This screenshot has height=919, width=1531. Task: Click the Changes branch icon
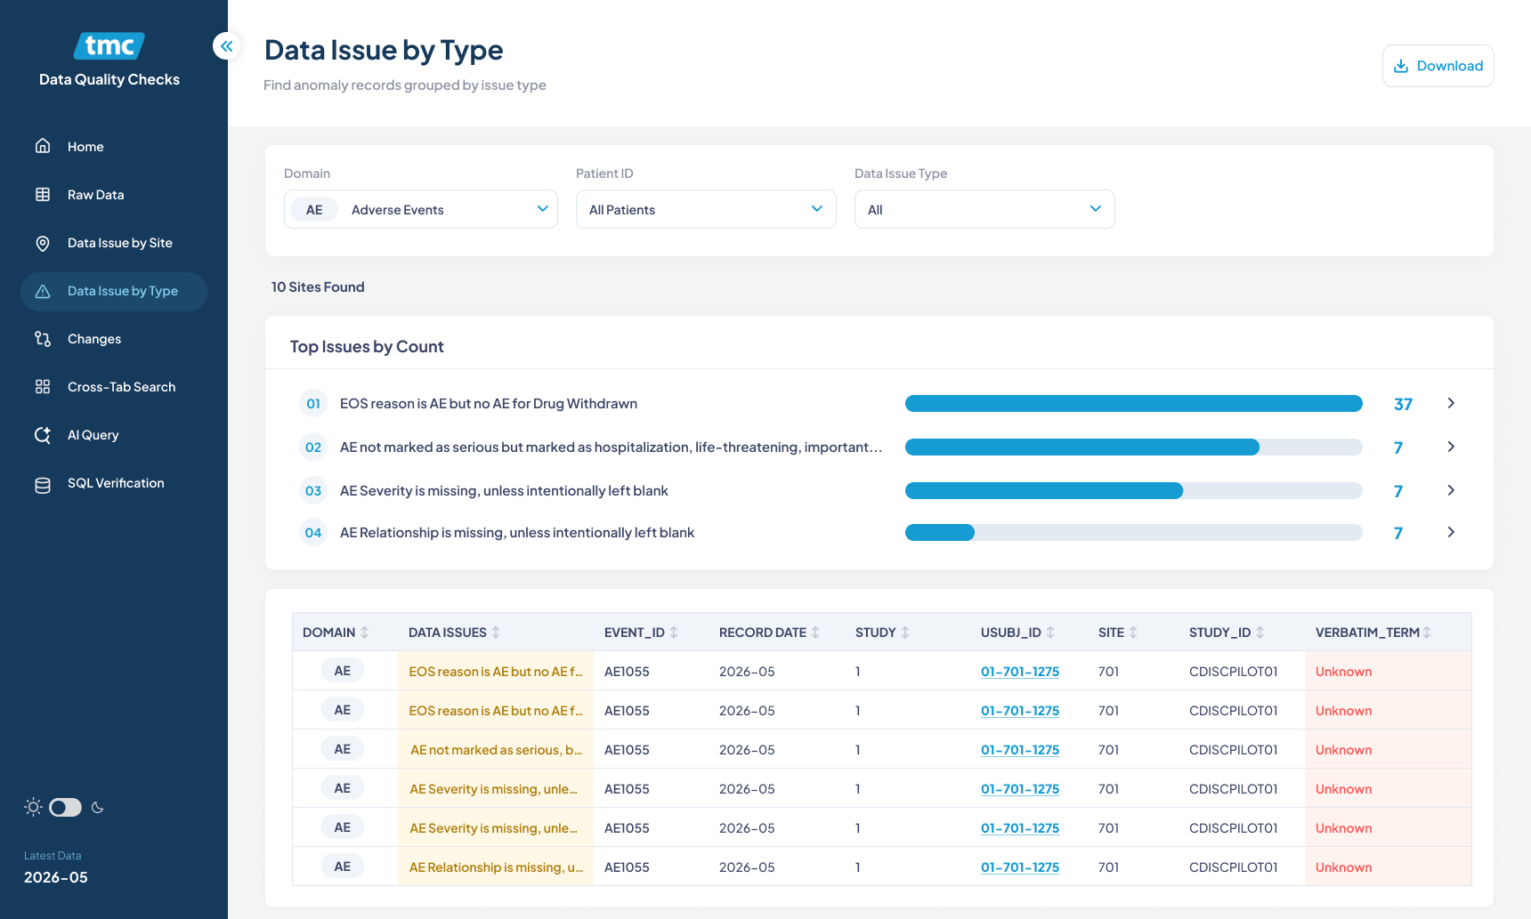[x=43, y=339]
